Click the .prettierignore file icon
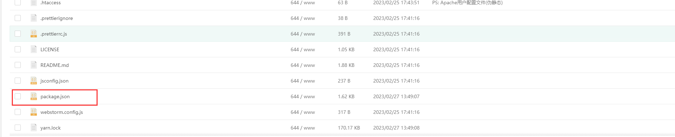The width and height of the screenshot is (675, 137). click(x=34, y=18)
